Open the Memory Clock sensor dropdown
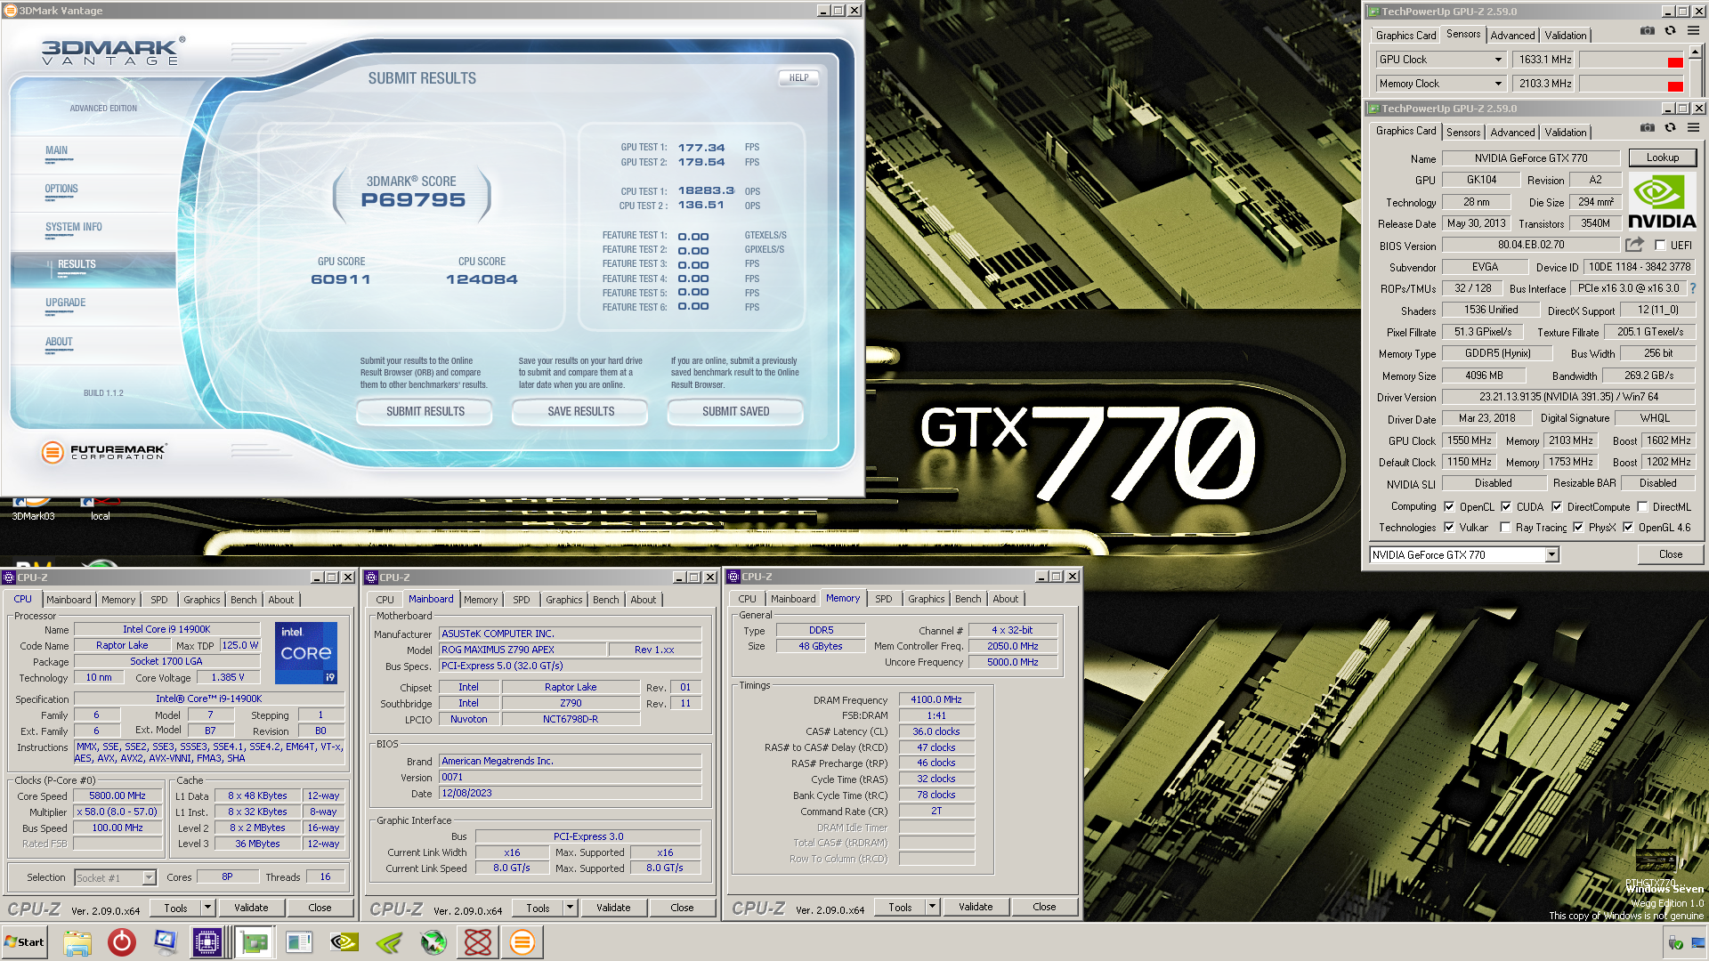 click(x=1498, y=84)
